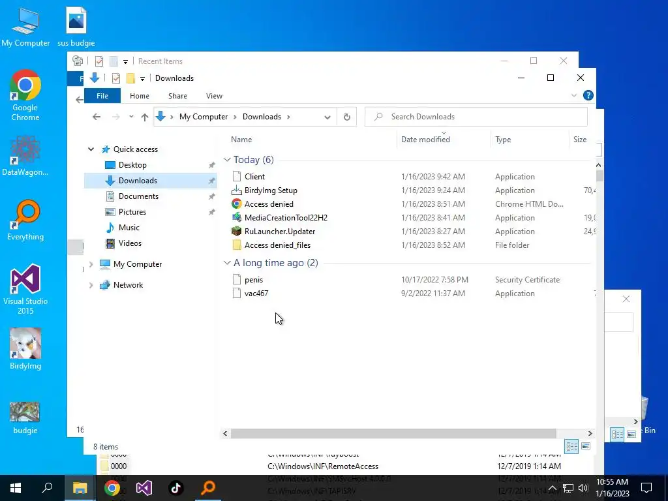Open the DataWagon desktop shortcut
668x501 pixels.
point(25,155)
